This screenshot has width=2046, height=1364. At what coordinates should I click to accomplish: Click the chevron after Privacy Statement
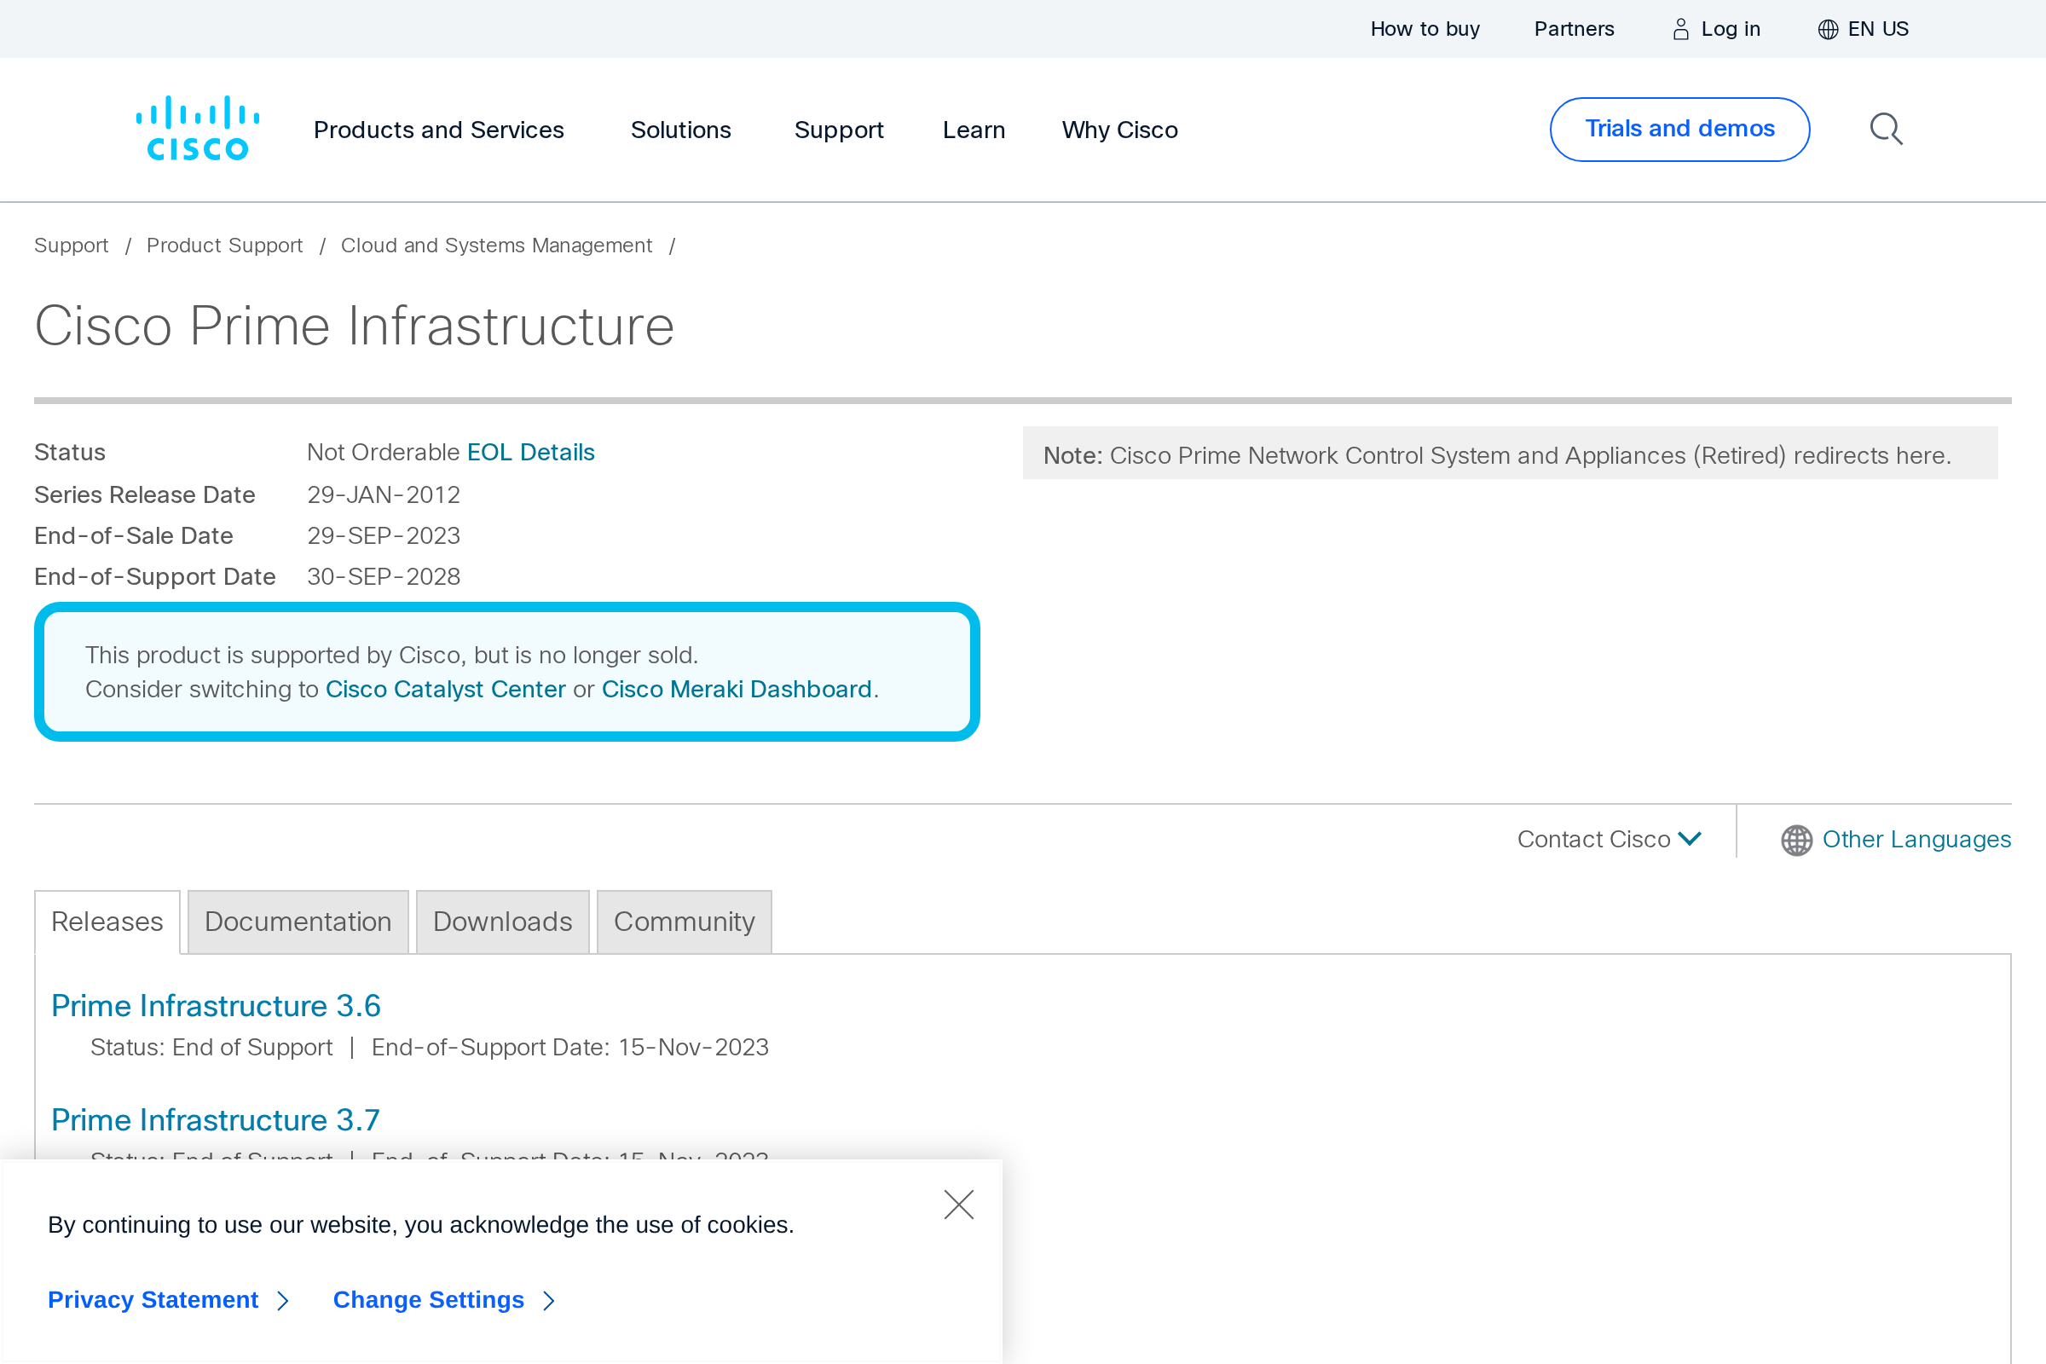click(x=285, y=1301)
